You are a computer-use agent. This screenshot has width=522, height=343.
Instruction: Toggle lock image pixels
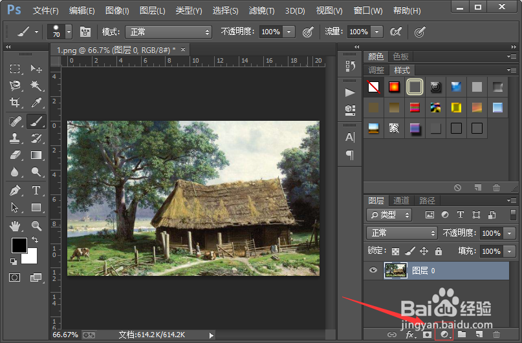(410, 251)
